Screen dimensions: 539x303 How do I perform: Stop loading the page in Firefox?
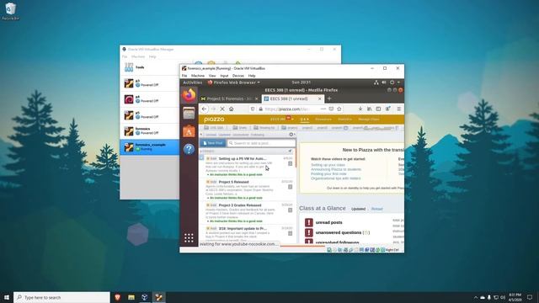coord(222,109)
